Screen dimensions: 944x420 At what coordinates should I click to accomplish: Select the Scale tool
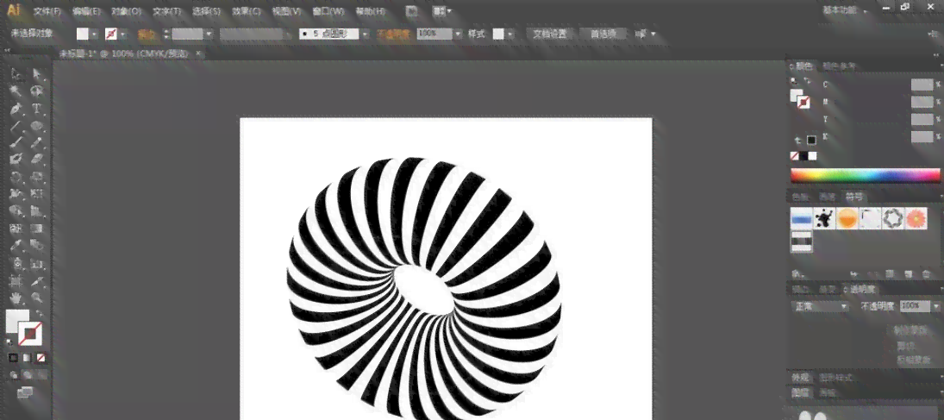(x=37, y=177)
